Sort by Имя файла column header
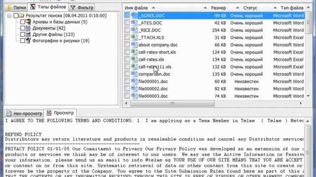 136,8
